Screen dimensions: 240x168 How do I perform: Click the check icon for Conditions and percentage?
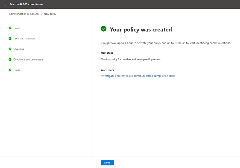[x=10, y=59]
